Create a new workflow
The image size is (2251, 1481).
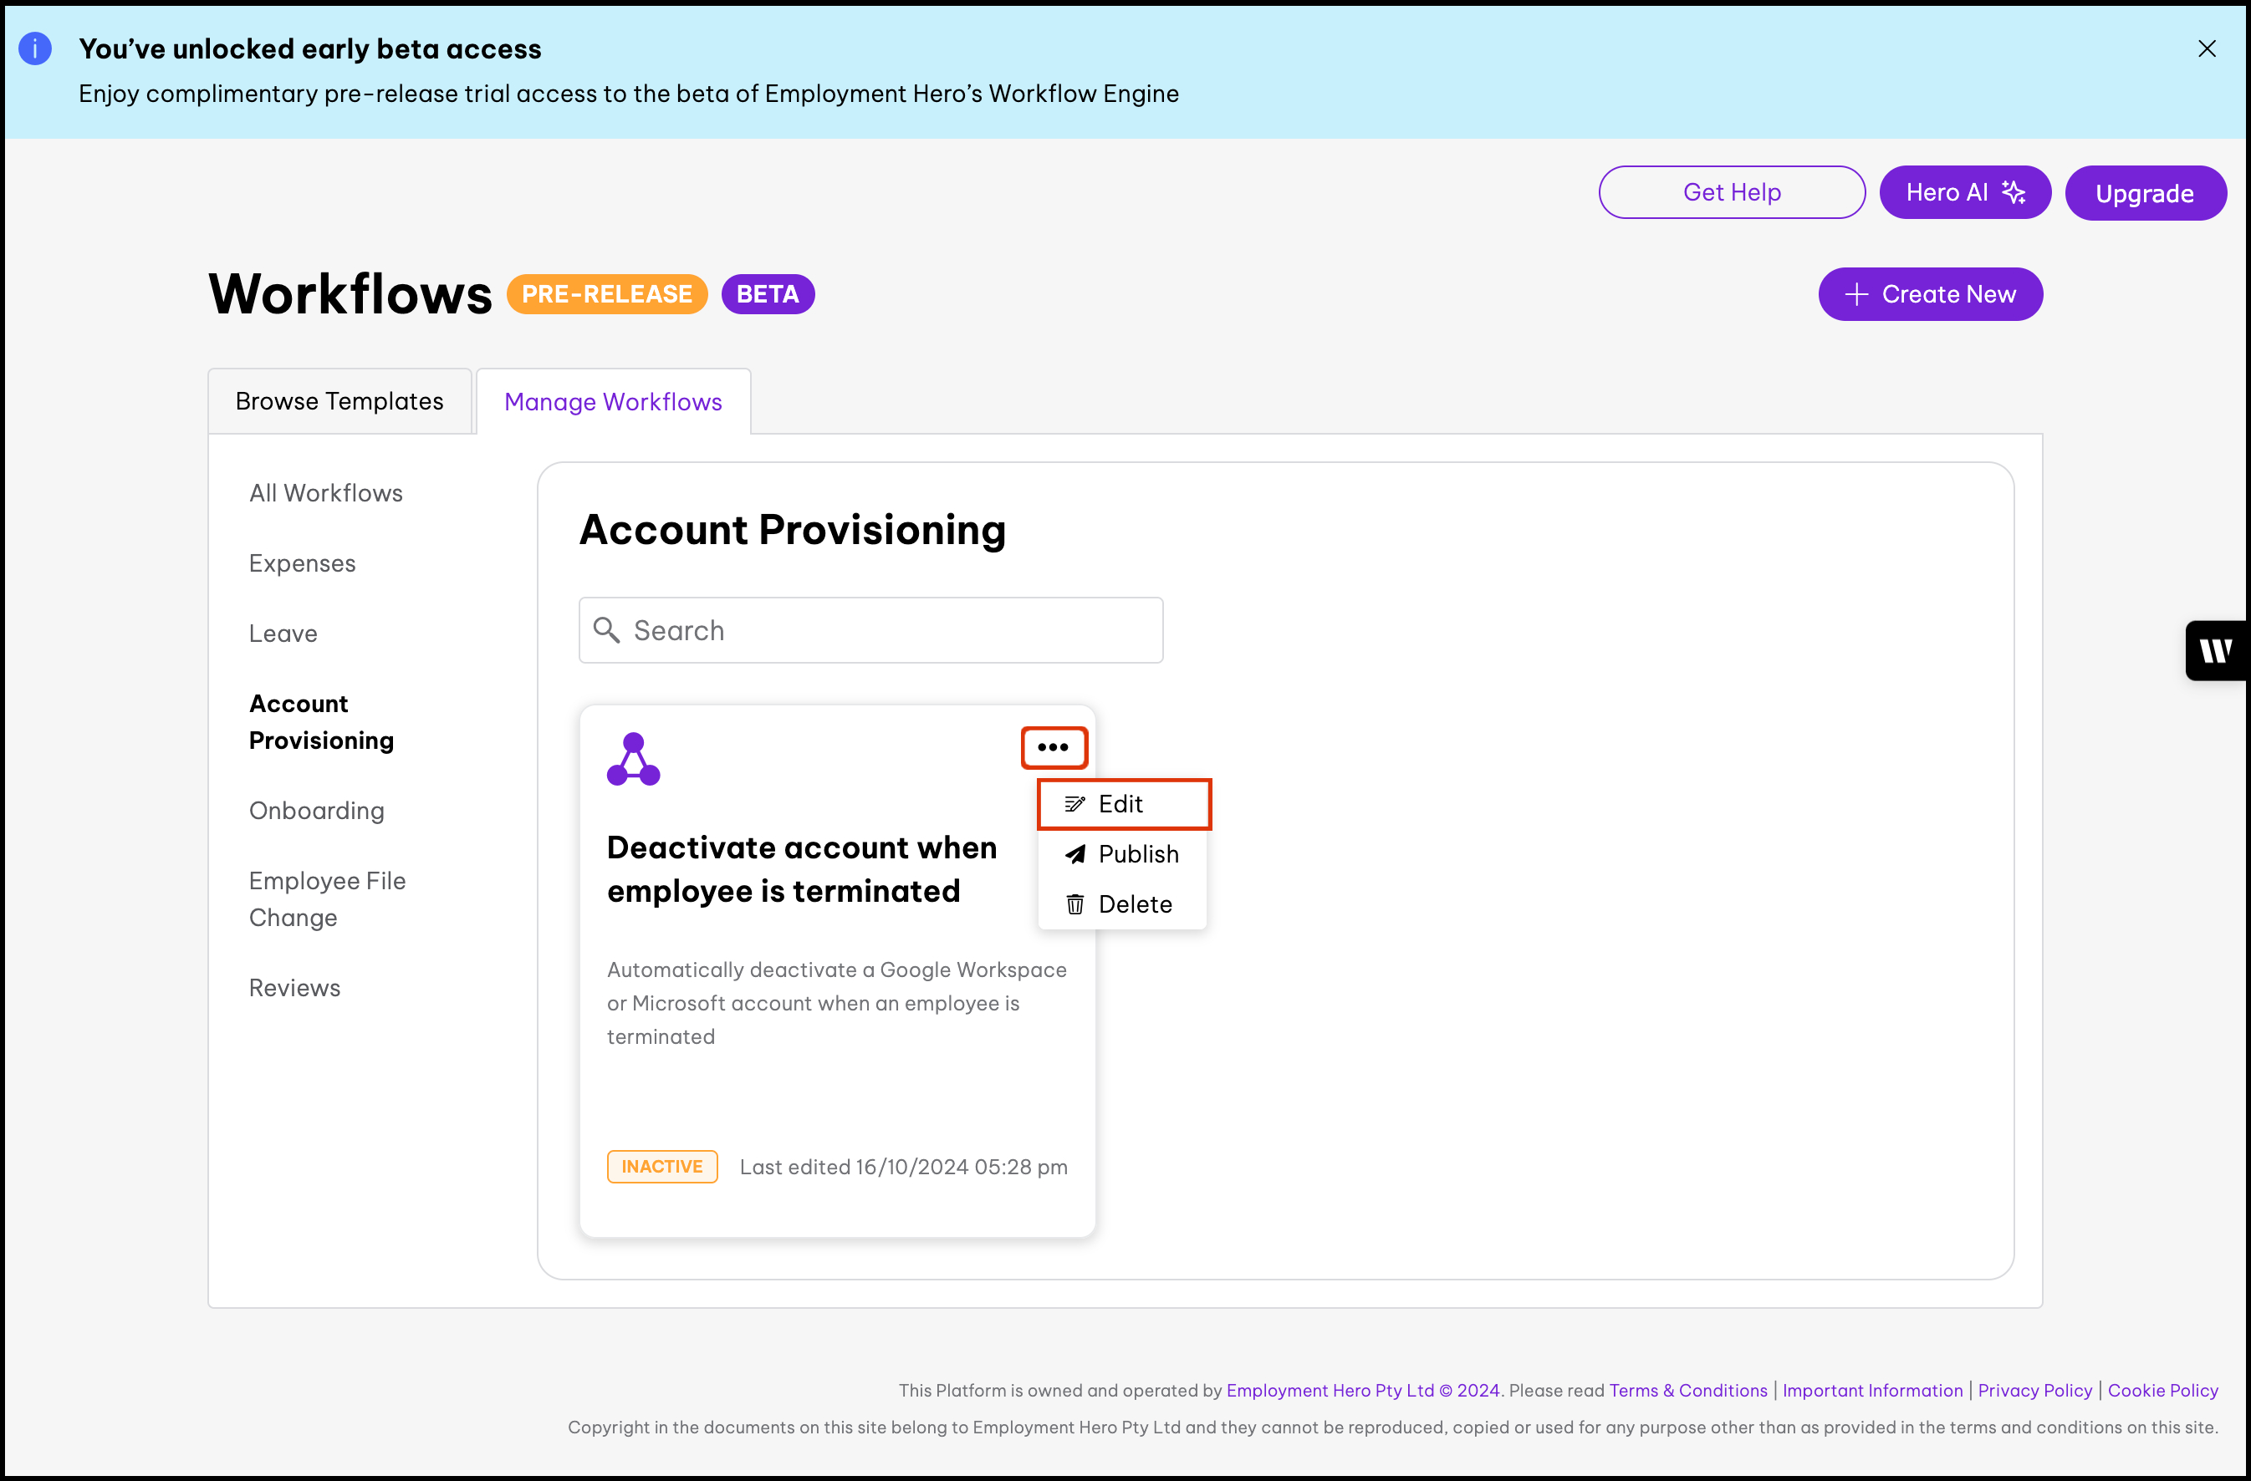click(1929, 294)
